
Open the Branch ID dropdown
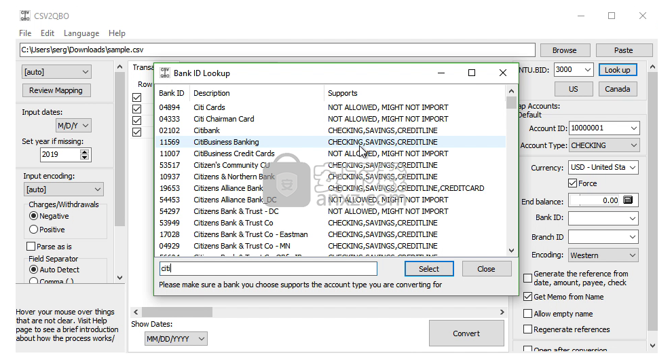point(633,237)
